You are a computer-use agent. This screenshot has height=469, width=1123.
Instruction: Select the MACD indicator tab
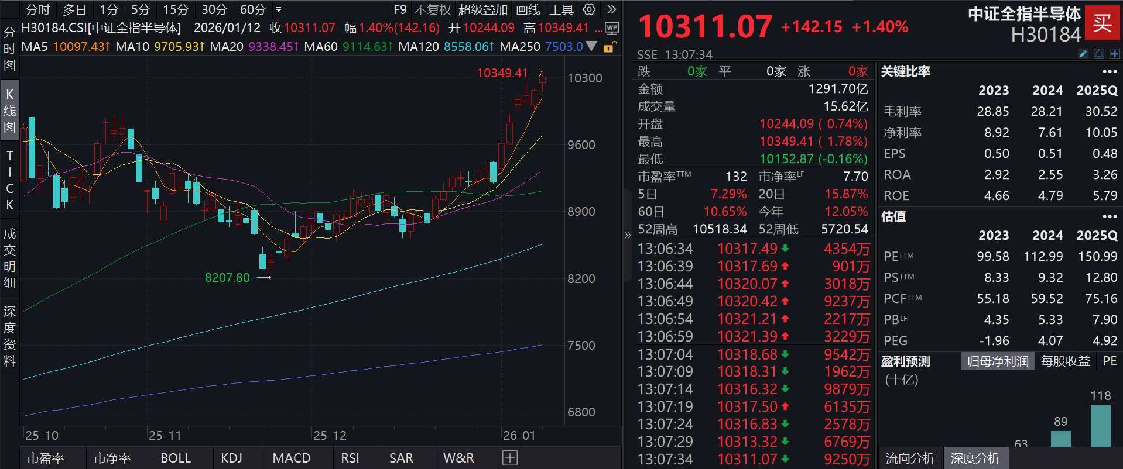click(x=292, y=458)
